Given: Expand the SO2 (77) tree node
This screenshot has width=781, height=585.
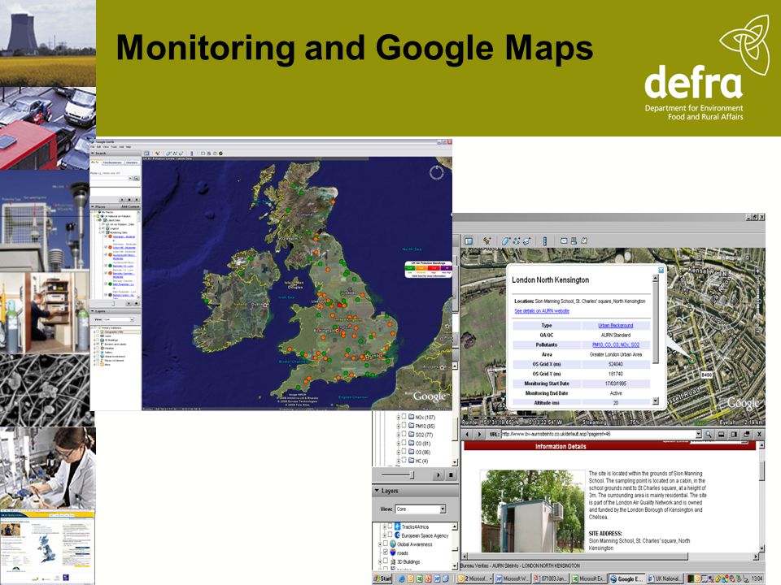Looking at the screenshot, I should click(398, 435).
